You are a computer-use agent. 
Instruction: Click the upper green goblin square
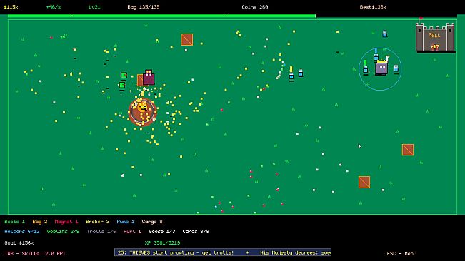tap(124, 76)
